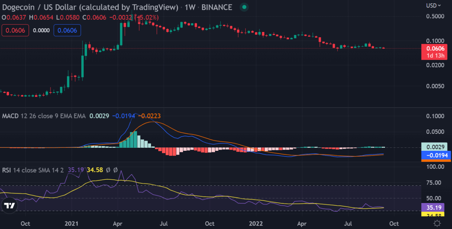Click the 1W interval label

click(x=191, y=7)
